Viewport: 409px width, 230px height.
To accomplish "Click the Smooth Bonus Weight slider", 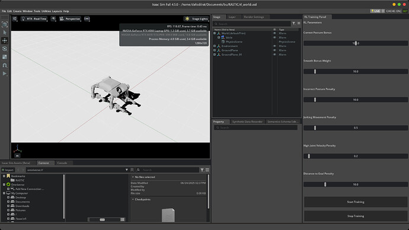I will pos(356,72).
